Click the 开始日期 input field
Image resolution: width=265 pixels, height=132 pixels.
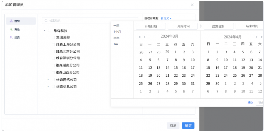151,26
